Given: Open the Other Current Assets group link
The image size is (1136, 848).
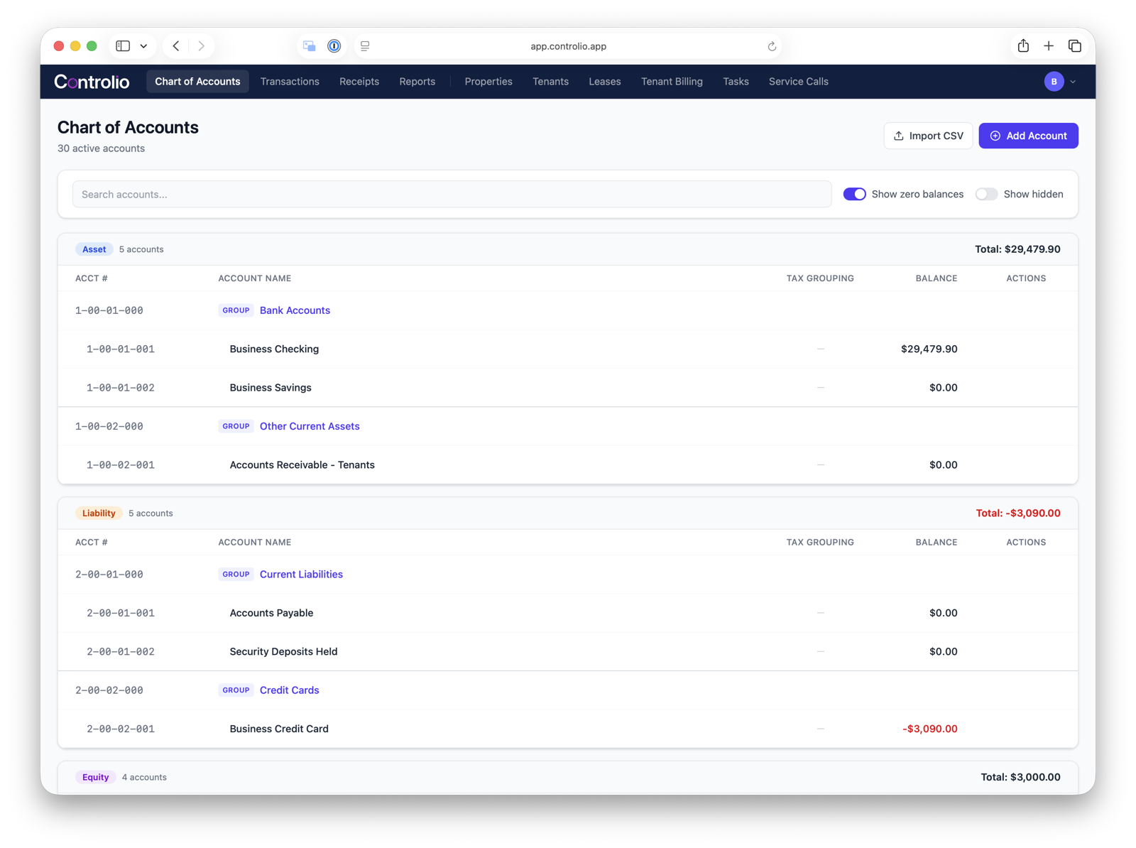Looking at the screenshot, I should click(x=310, y=426).
